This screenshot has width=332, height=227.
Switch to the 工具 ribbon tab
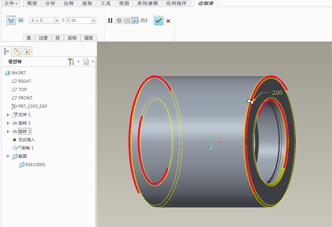[x=106, y=3]
